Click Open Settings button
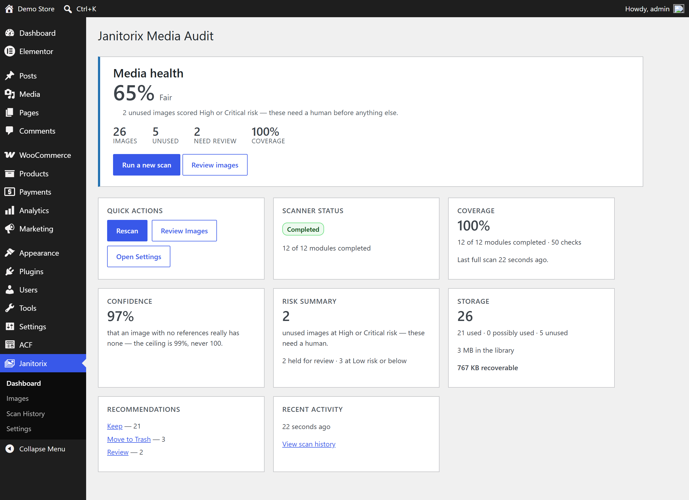689x500 pixels. pyautogui.click(x=139, y=256)
